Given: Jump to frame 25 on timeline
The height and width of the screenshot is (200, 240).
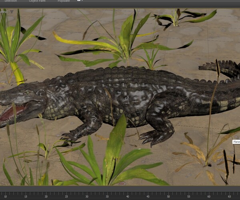Looking at the screenshot, I should (66, 196).
